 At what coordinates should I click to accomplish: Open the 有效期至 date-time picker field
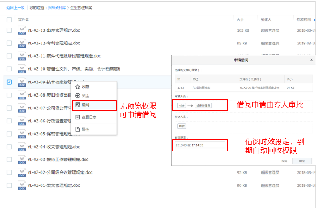200,145
